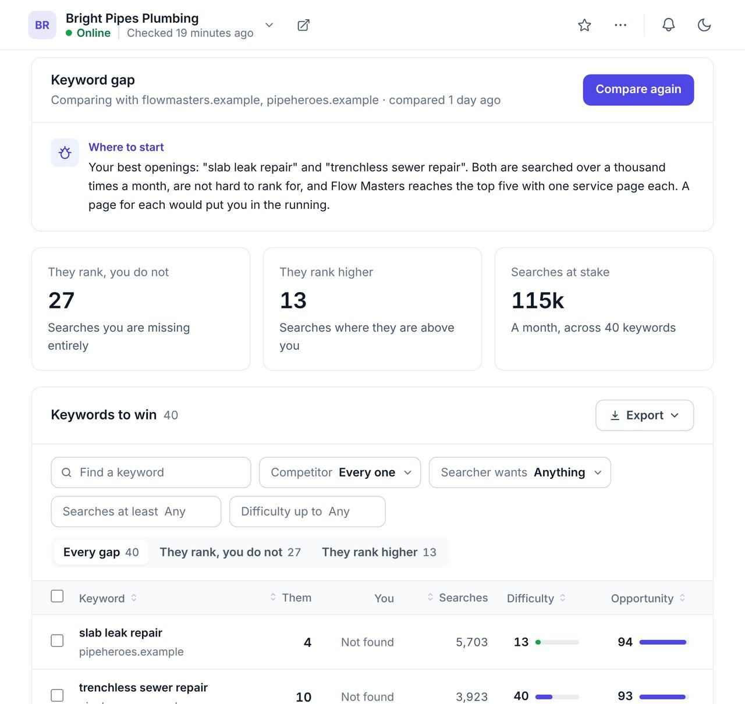This screenshot has width=745, height=704.
Task: Open the notifications bell
Action: click(x=669, y=25)
